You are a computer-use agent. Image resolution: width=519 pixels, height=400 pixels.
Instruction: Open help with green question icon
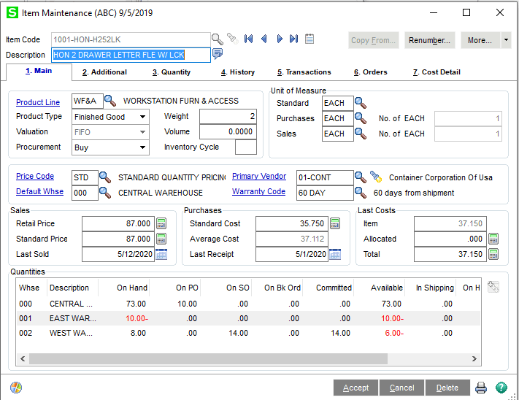click(501, 388)
